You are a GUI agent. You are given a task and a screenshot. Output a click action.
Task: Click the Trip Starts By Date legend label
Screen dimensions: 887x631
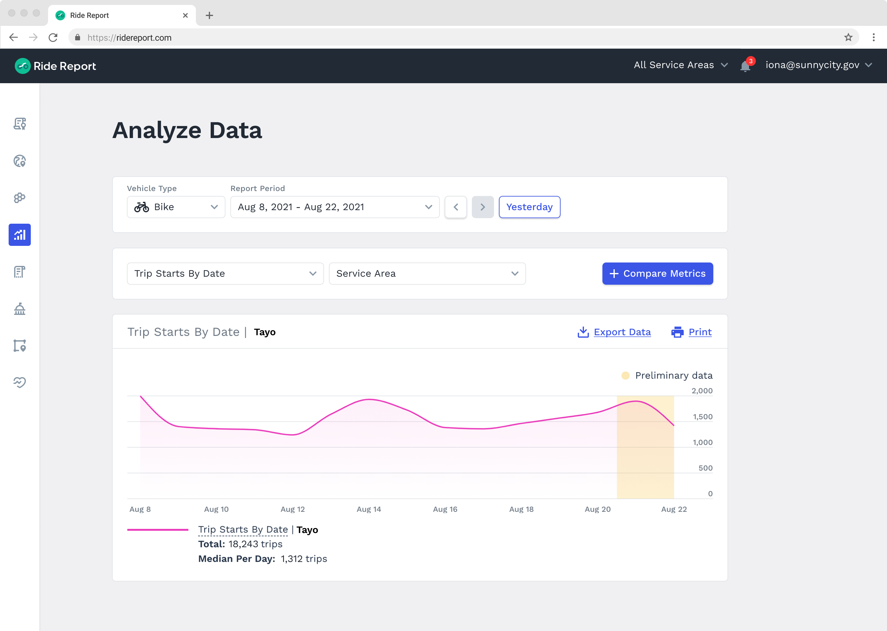tap(243, 530)
